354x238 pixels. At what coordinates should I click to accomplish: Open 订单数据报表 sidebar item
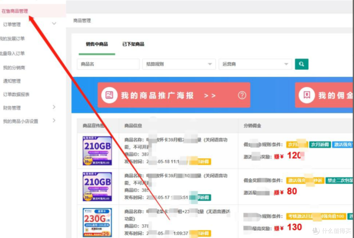(x=16, y=94)
